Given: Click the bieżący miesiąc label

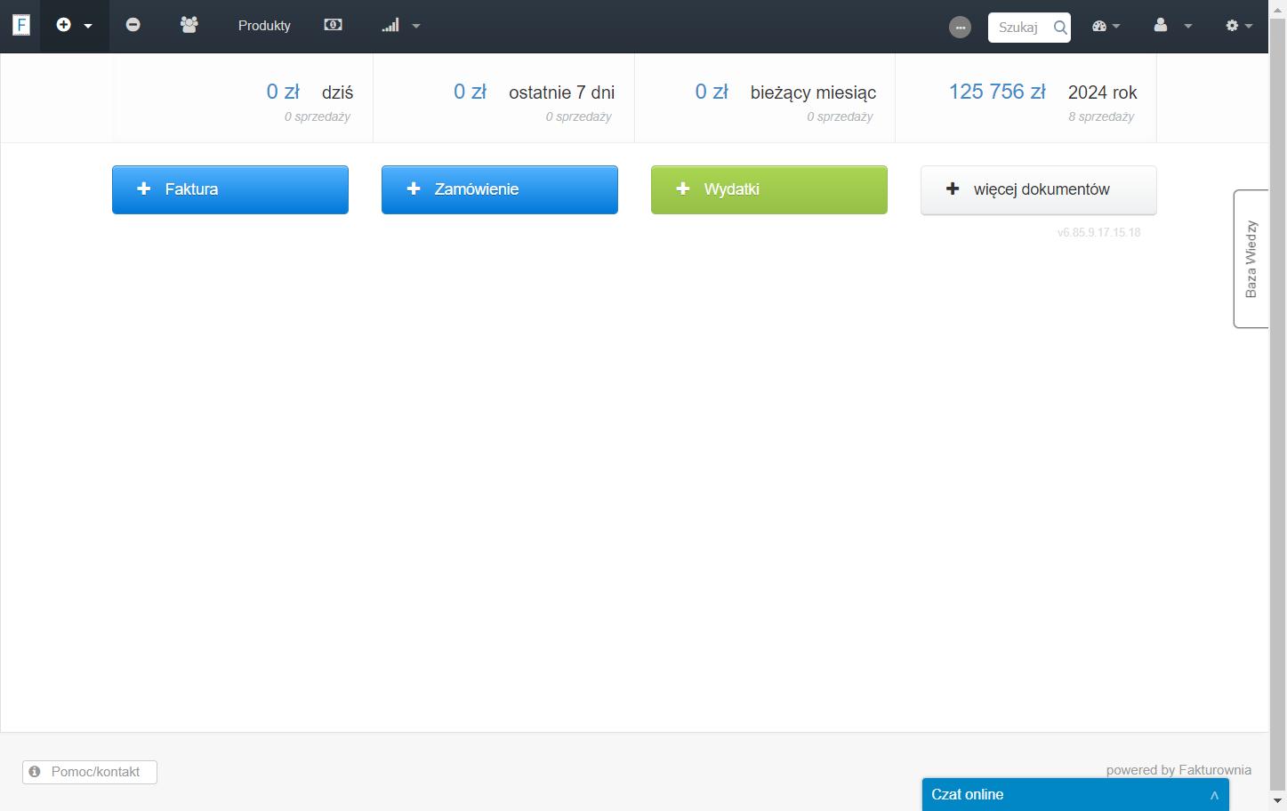Looking at the screenshot, I should pos(814,92).
